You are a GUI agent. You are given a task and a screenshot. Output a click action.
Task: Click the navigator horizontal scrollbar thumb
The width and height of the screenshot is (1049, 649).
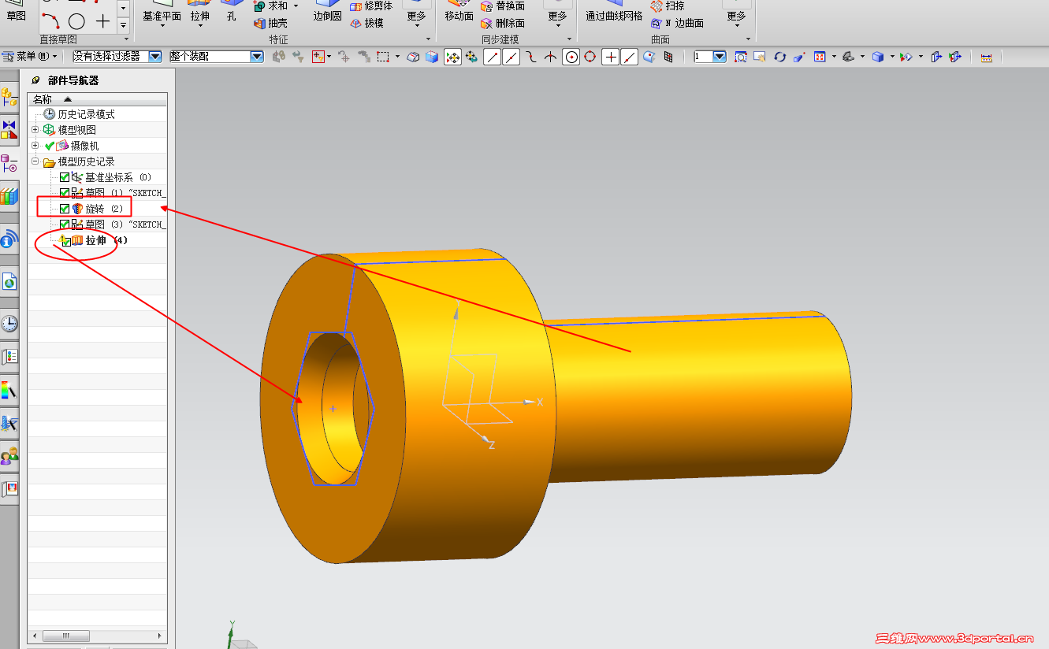pos(65,636)
